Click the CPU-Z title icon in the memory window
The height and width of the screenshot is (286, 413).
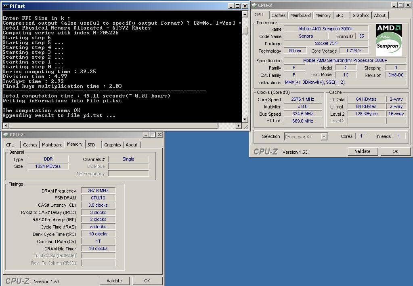[x=6, y=135]
